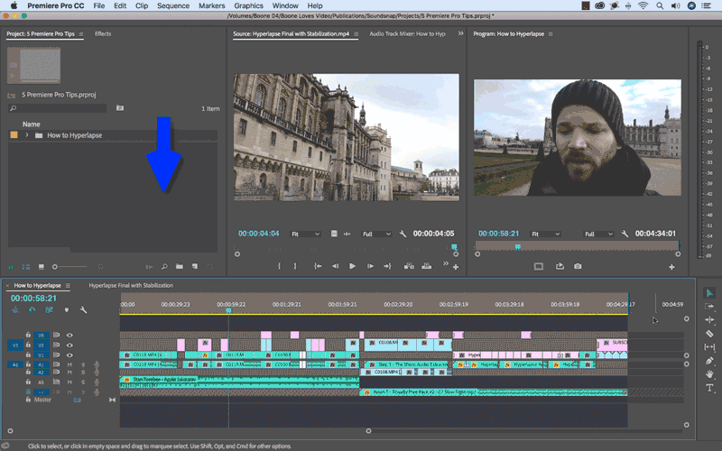Click the Safe Margins icon in Program monitor
Image resolution: width=722 pixels, height=451 pixels.
(x=538, y=266)
